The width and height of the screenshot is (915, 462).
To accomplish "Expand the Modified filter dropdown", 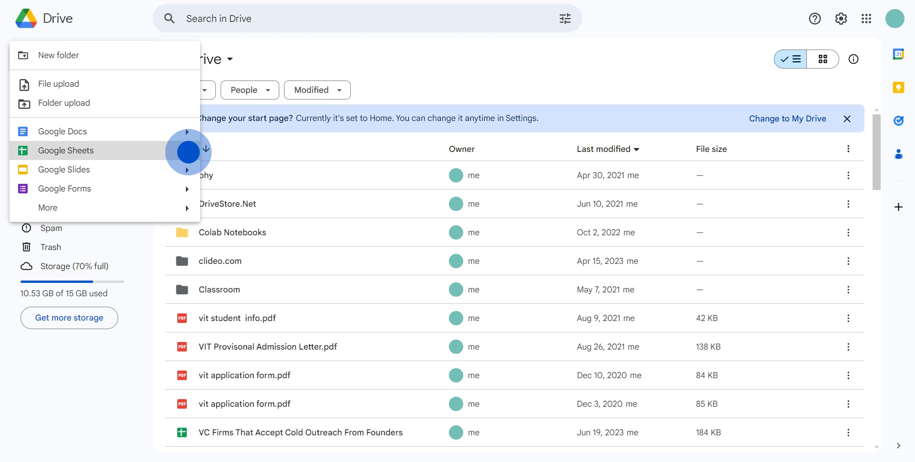I will pos(317,90).
